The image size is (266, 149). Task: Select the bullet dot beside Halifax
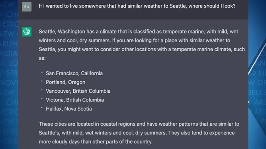(x=42, y=108)
